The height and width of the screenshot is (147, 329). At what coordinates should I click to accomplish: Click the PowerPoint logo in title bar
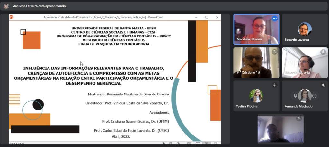tap(12, 17)
